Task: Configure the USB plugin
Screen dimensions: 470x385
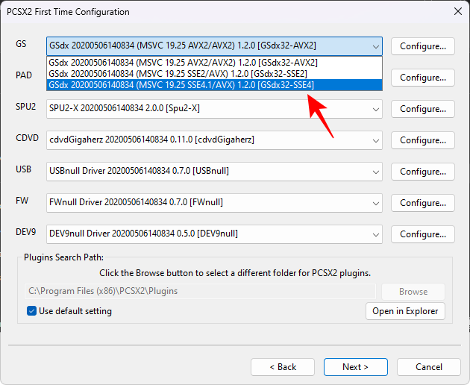Action: tap(423, 172)
